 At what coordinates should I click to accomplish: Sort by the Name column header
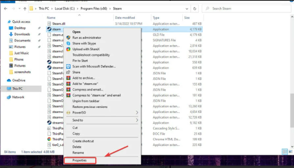coord(51,18)
